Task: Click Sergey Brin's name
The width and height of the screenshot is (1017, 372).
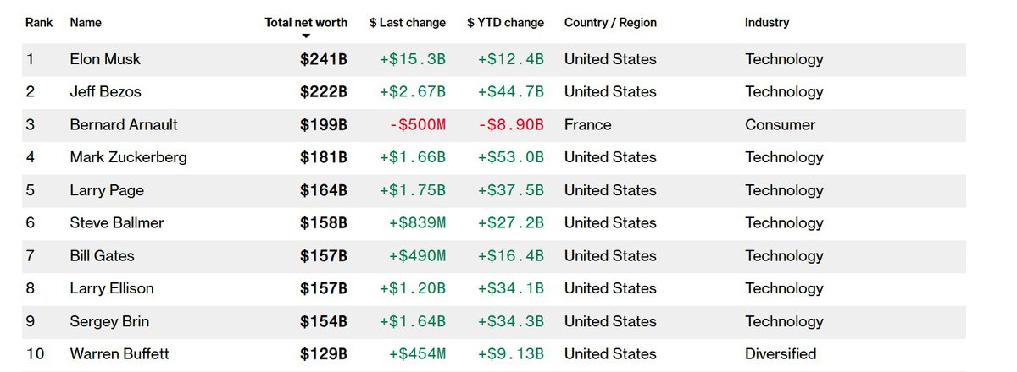Action: [108, 321]
